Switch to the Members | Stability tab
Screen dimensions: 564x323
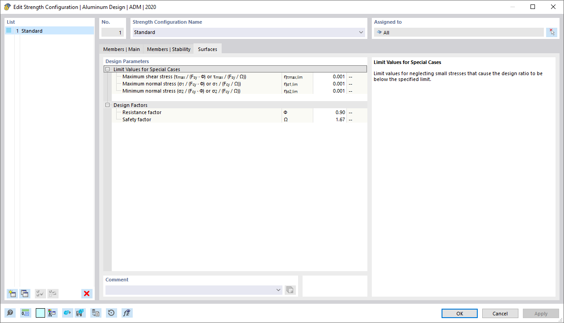168,49
